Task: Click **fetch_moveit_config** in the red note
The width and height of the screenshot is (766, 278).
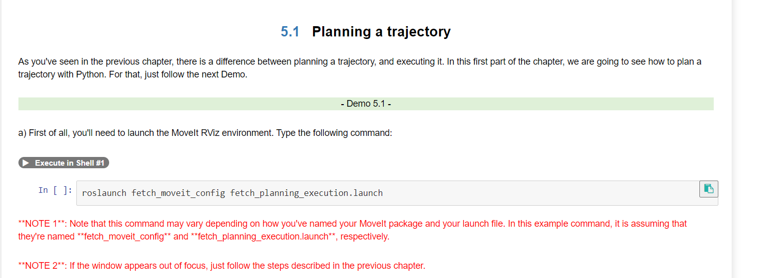Action: coord(124,237)
